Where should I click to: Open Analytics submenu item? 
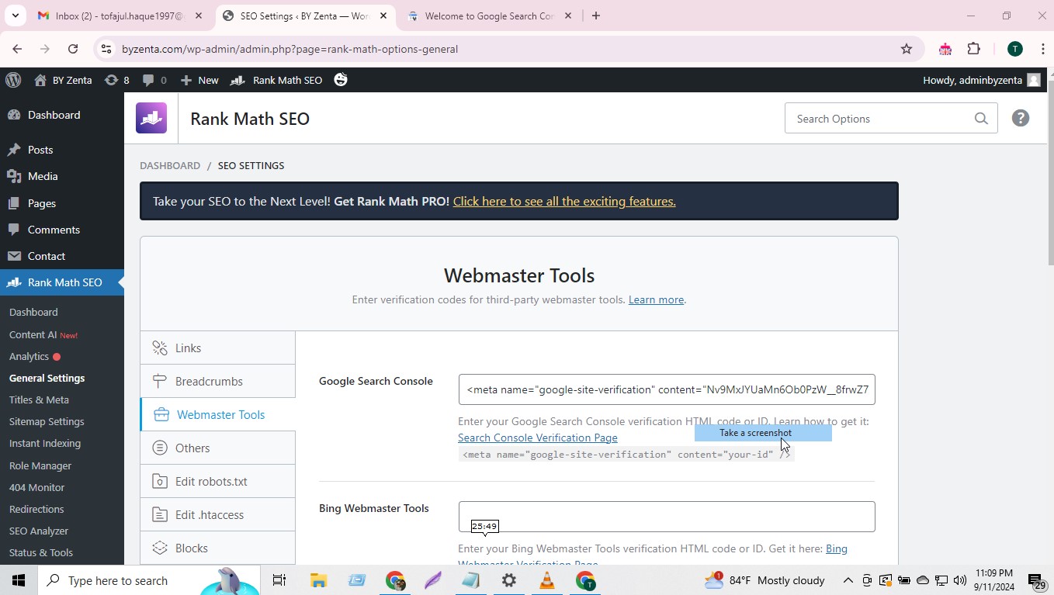(x=29, y=356)
